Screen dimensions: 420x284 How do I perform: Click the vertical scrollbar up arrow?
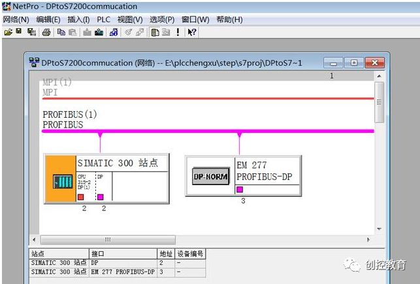(379, 76)
